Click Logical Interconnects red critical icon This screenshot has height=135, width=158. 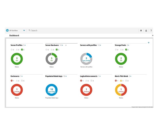[x=81, y=80]
